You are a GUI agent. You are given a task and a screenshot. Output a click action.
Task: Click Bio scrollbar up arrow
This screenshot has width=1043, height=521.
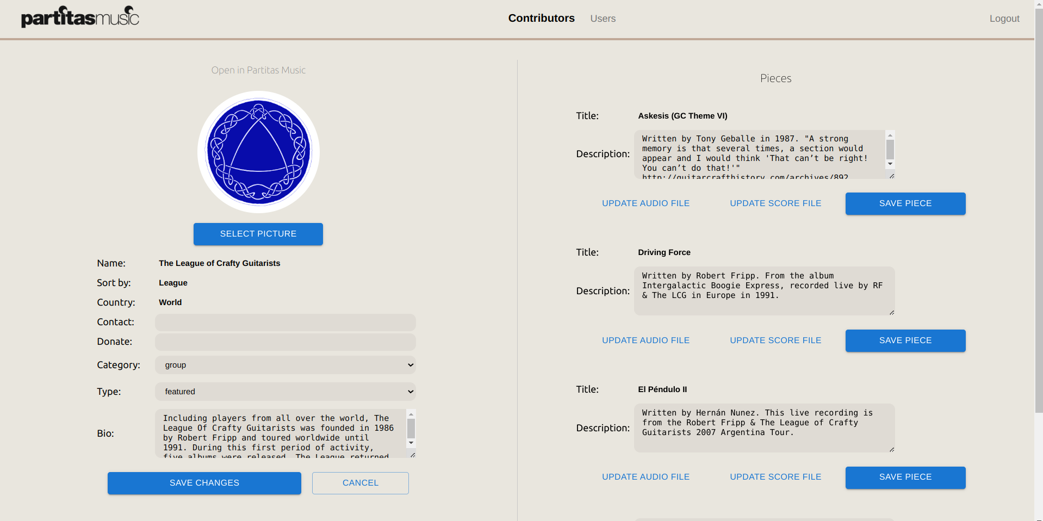411,414
